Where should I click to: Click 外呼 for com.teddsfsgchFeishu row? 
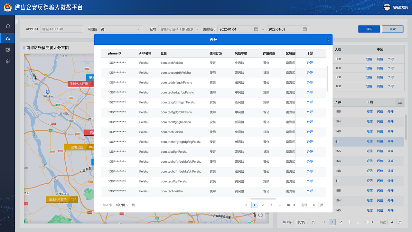pos(310,82)
